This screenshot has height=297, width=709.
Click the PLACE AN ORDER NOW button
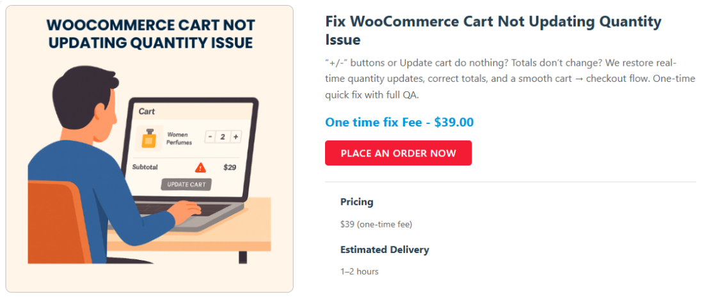398,153
